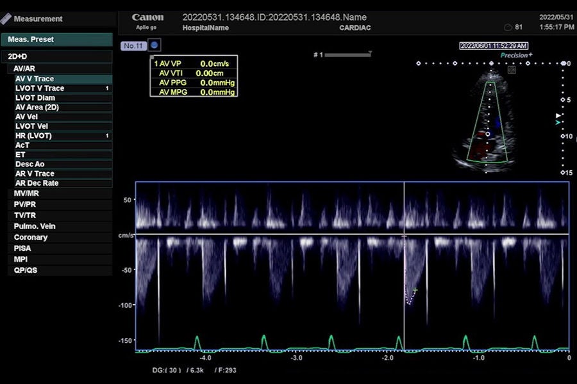
Task: Click the small square icon above the sector thumbnail
Action: tap(512, 70)
